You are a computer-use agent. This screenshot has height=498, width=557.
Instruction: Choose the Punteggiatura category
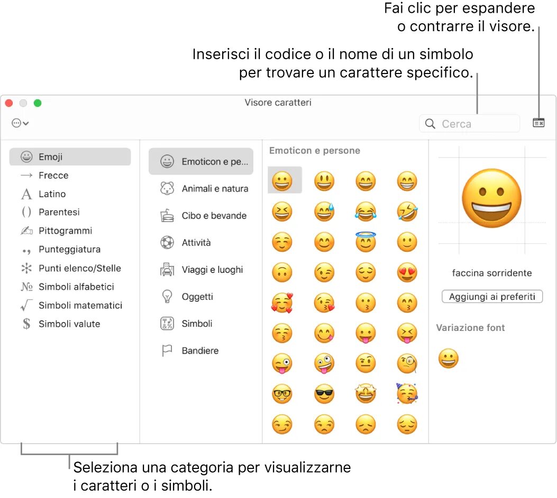tap(70, 249)
